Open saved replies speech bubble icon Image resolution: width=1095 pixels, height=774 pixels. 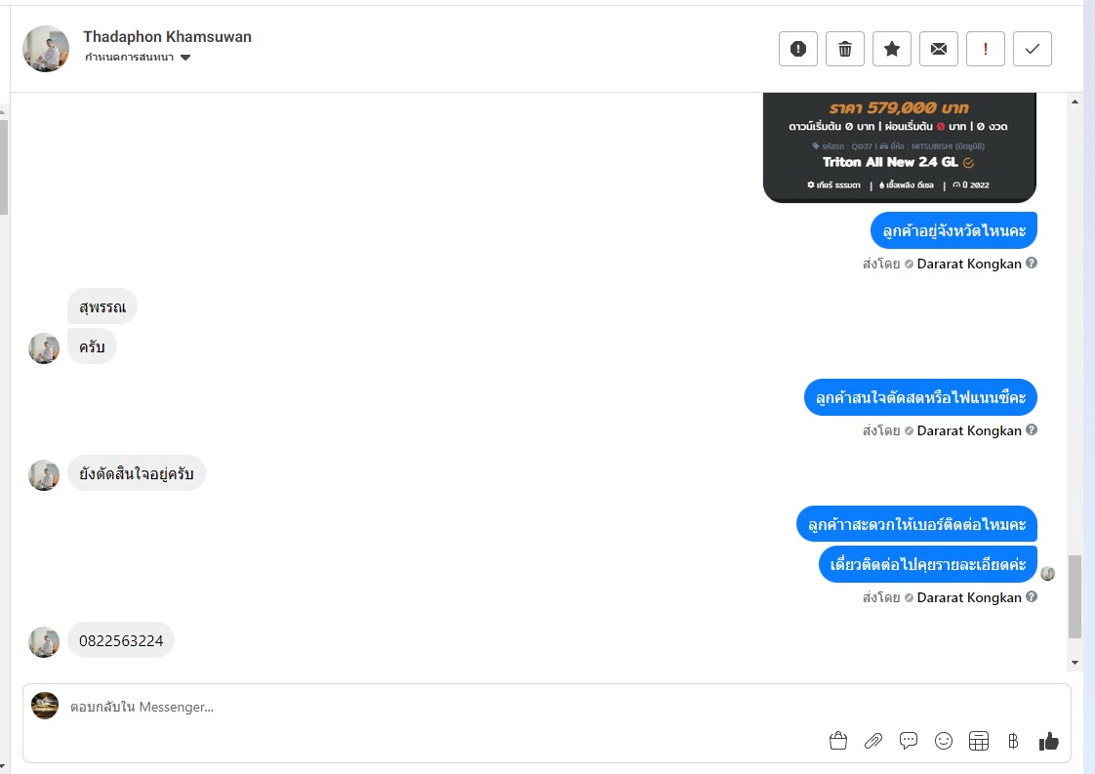pos(908,741)
